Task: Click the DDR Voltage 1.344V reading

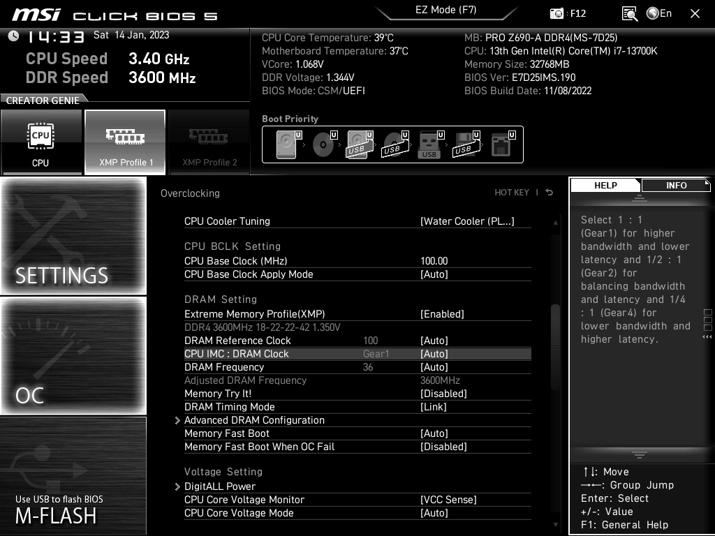Action: pyautogui.click(x=308, y=77)
